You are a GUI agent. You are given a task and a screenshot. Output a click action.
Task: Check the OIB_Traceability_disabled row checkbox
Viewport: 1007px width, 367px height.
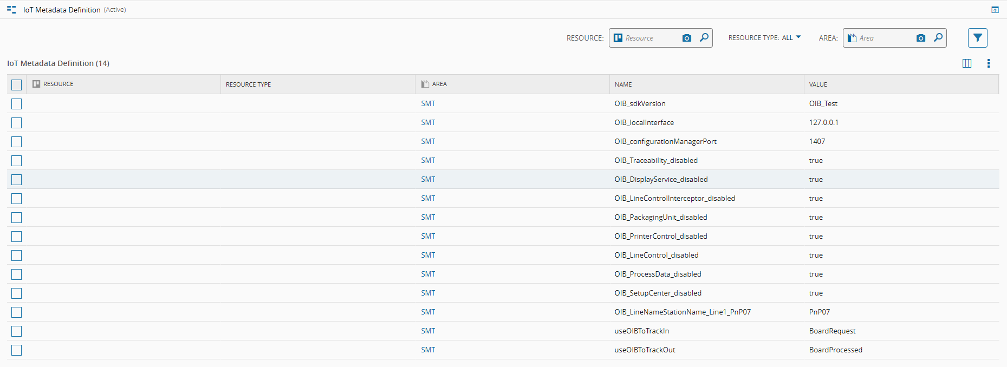click(17, 160)
